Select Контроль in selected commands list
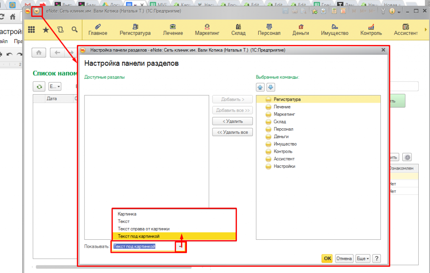This screenshot has height=273, width=430. click(x=318, y=151)
